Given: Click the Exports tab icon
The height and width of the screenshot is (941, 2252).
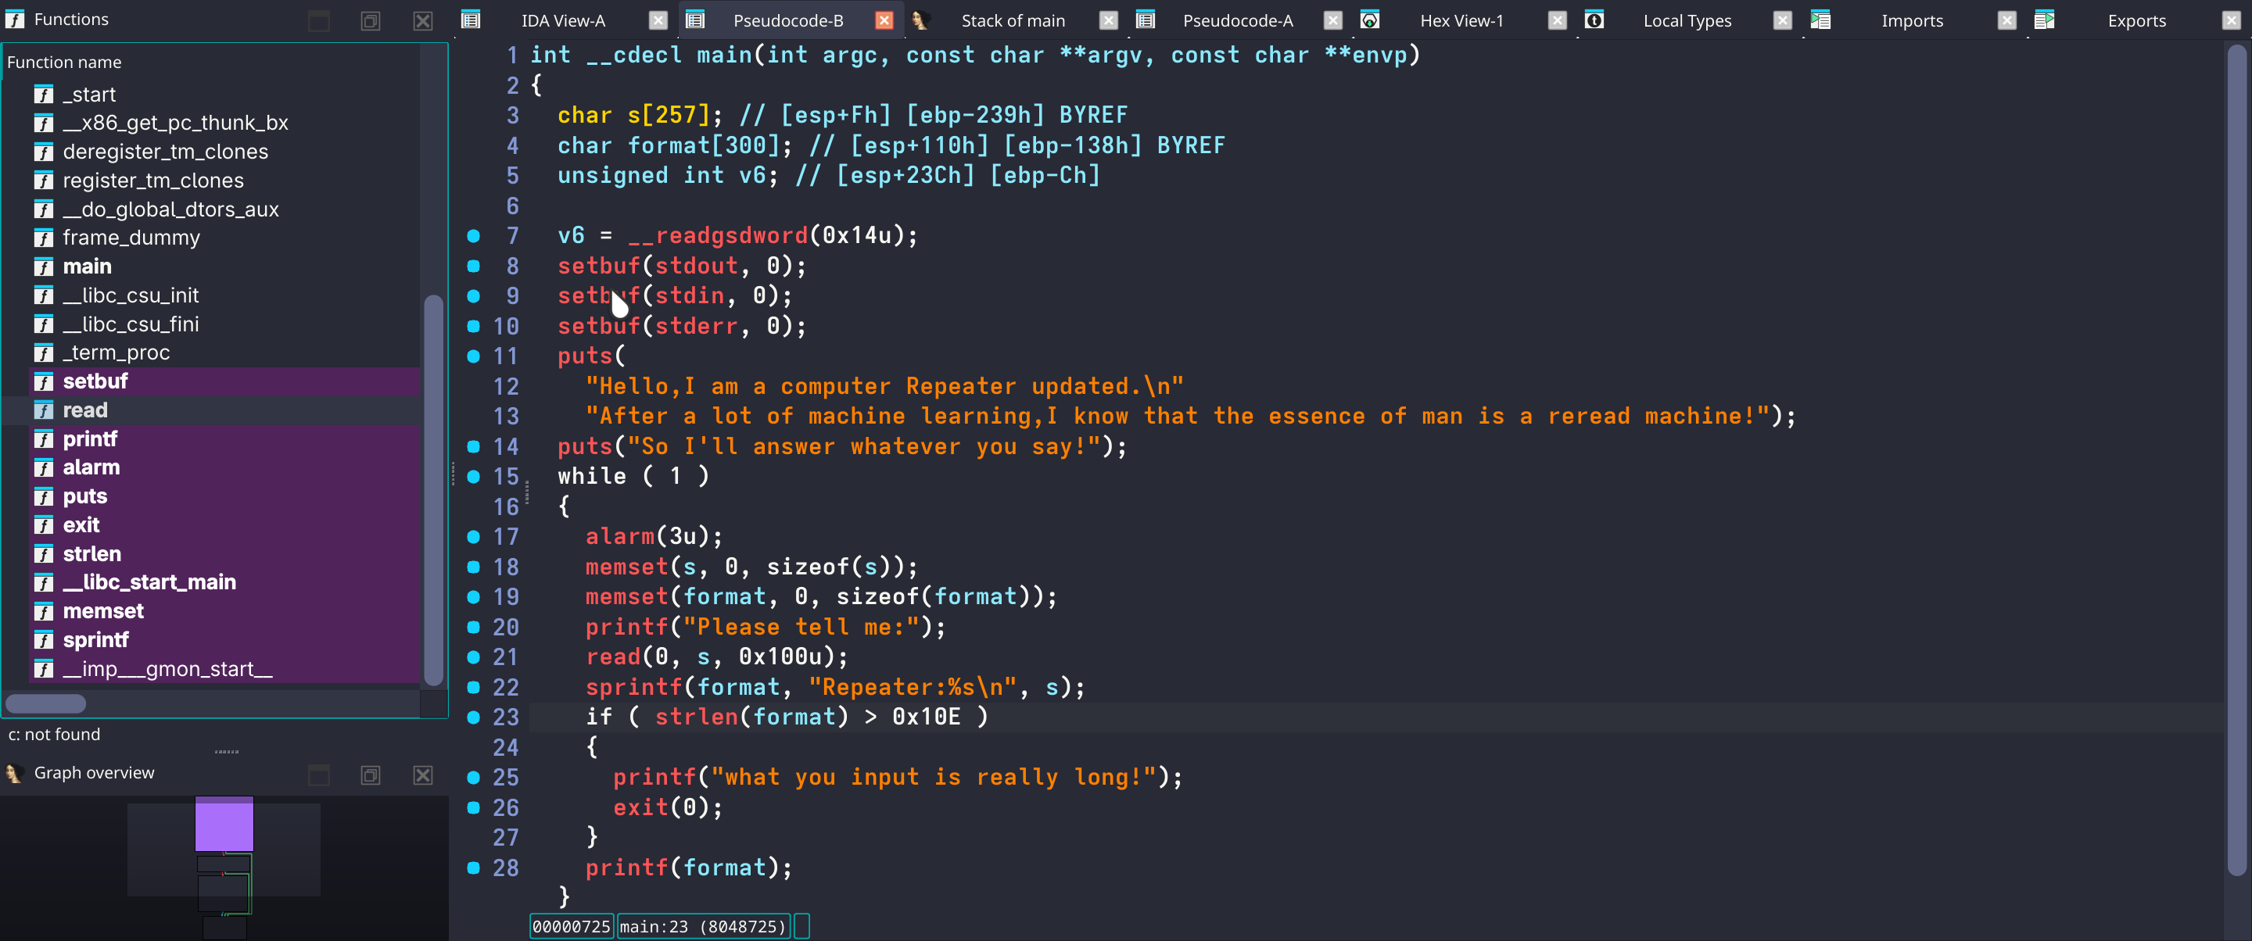Looking at the screenshot, I should (x=2044, y=20).
